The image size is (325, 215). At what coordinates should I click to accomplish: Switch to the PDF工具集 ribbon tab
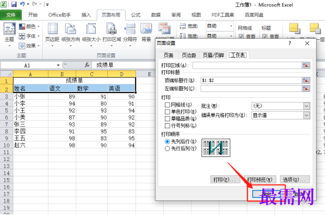click(x=223, y=15)
